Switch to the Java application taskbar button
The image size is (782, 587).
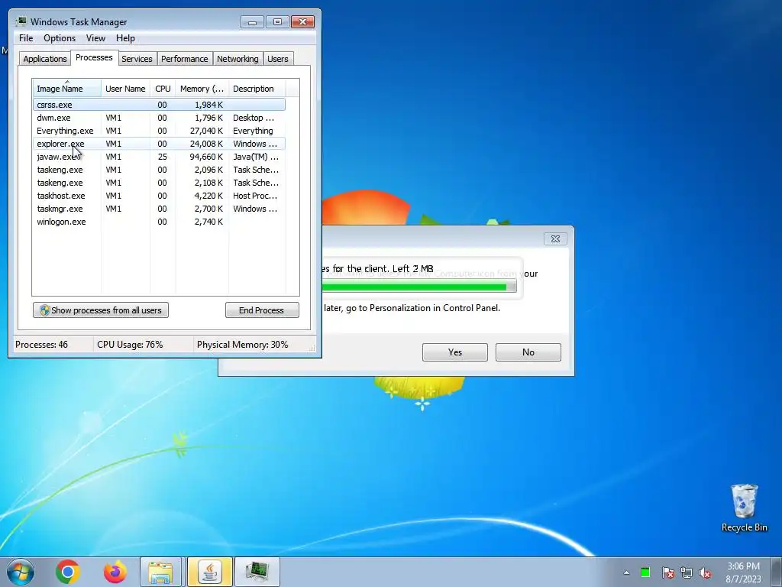click(210, 572)
